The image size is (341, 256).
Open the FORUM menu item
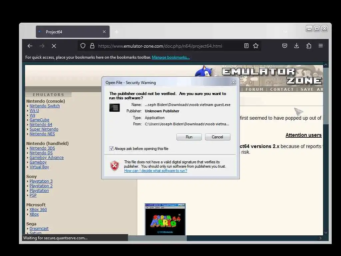254,89
